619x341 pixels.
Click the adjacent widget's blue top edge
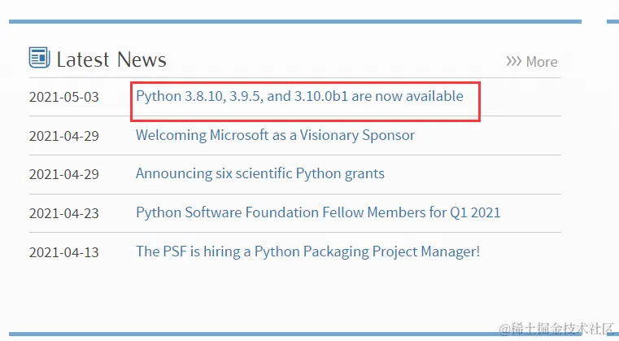point(612,21)
